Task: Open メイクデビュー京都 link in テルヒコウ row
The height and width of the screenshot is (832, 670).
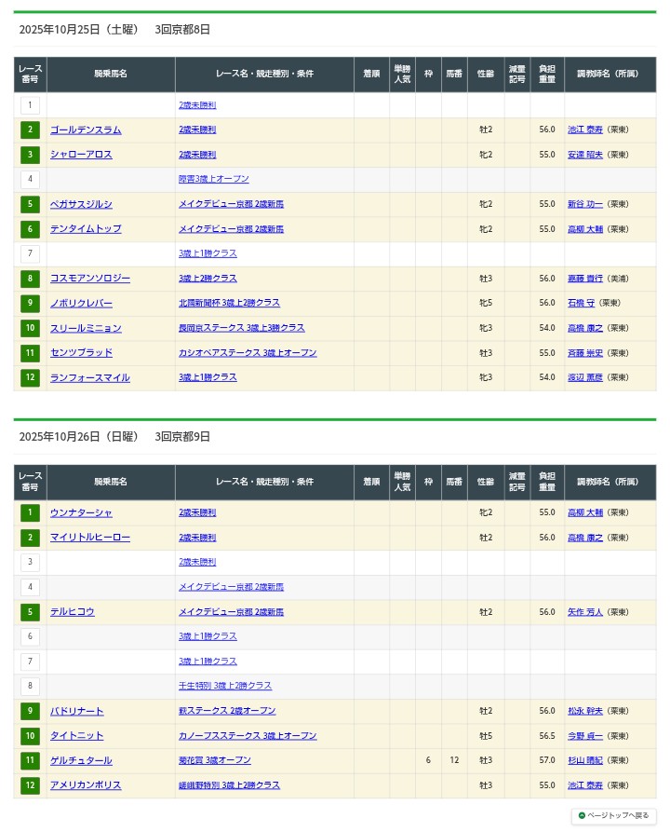Action: (x=231, y=612)
